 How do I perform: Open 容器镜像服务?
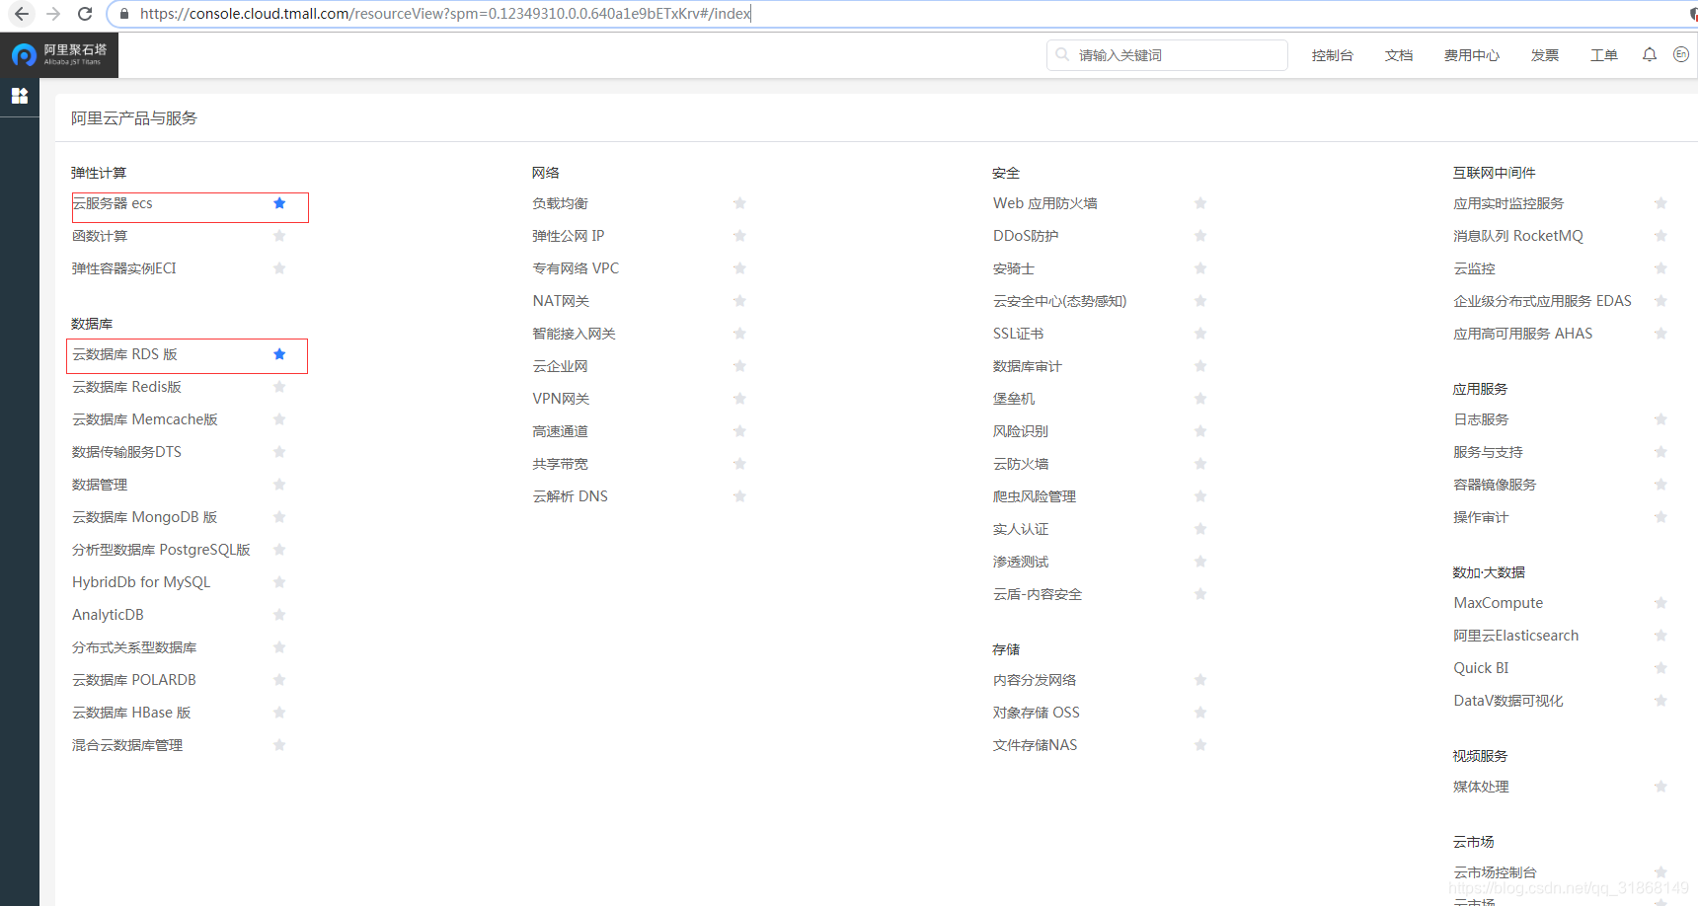(x=1495, y=485)
